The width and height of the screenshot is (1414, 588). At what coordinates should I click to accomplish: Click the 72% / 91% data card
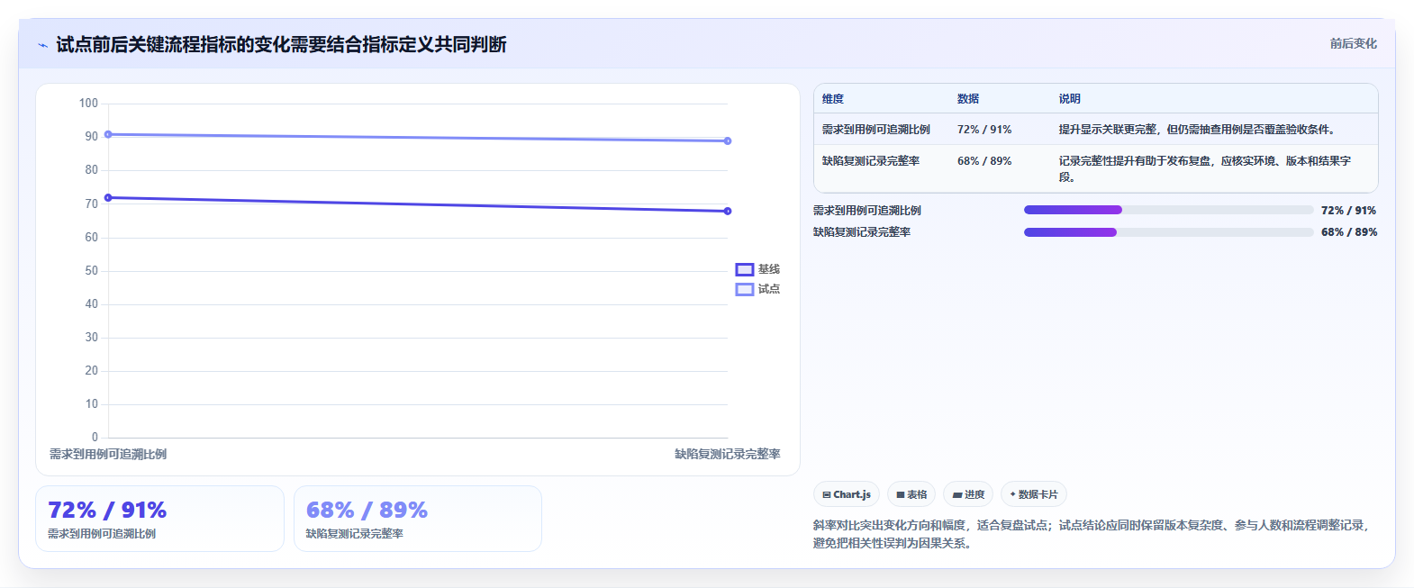tap(159, 519)
